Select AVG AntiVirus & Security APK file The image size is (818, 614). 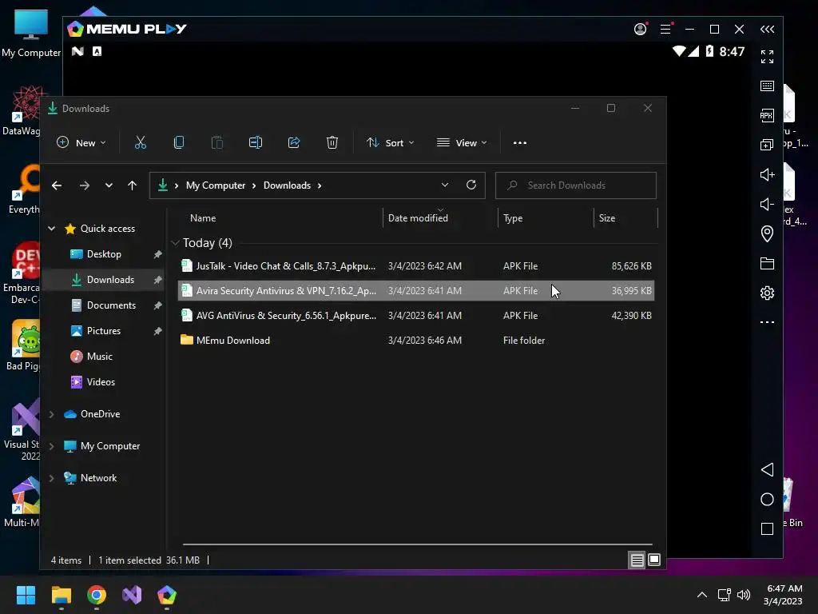pos(415,315)
